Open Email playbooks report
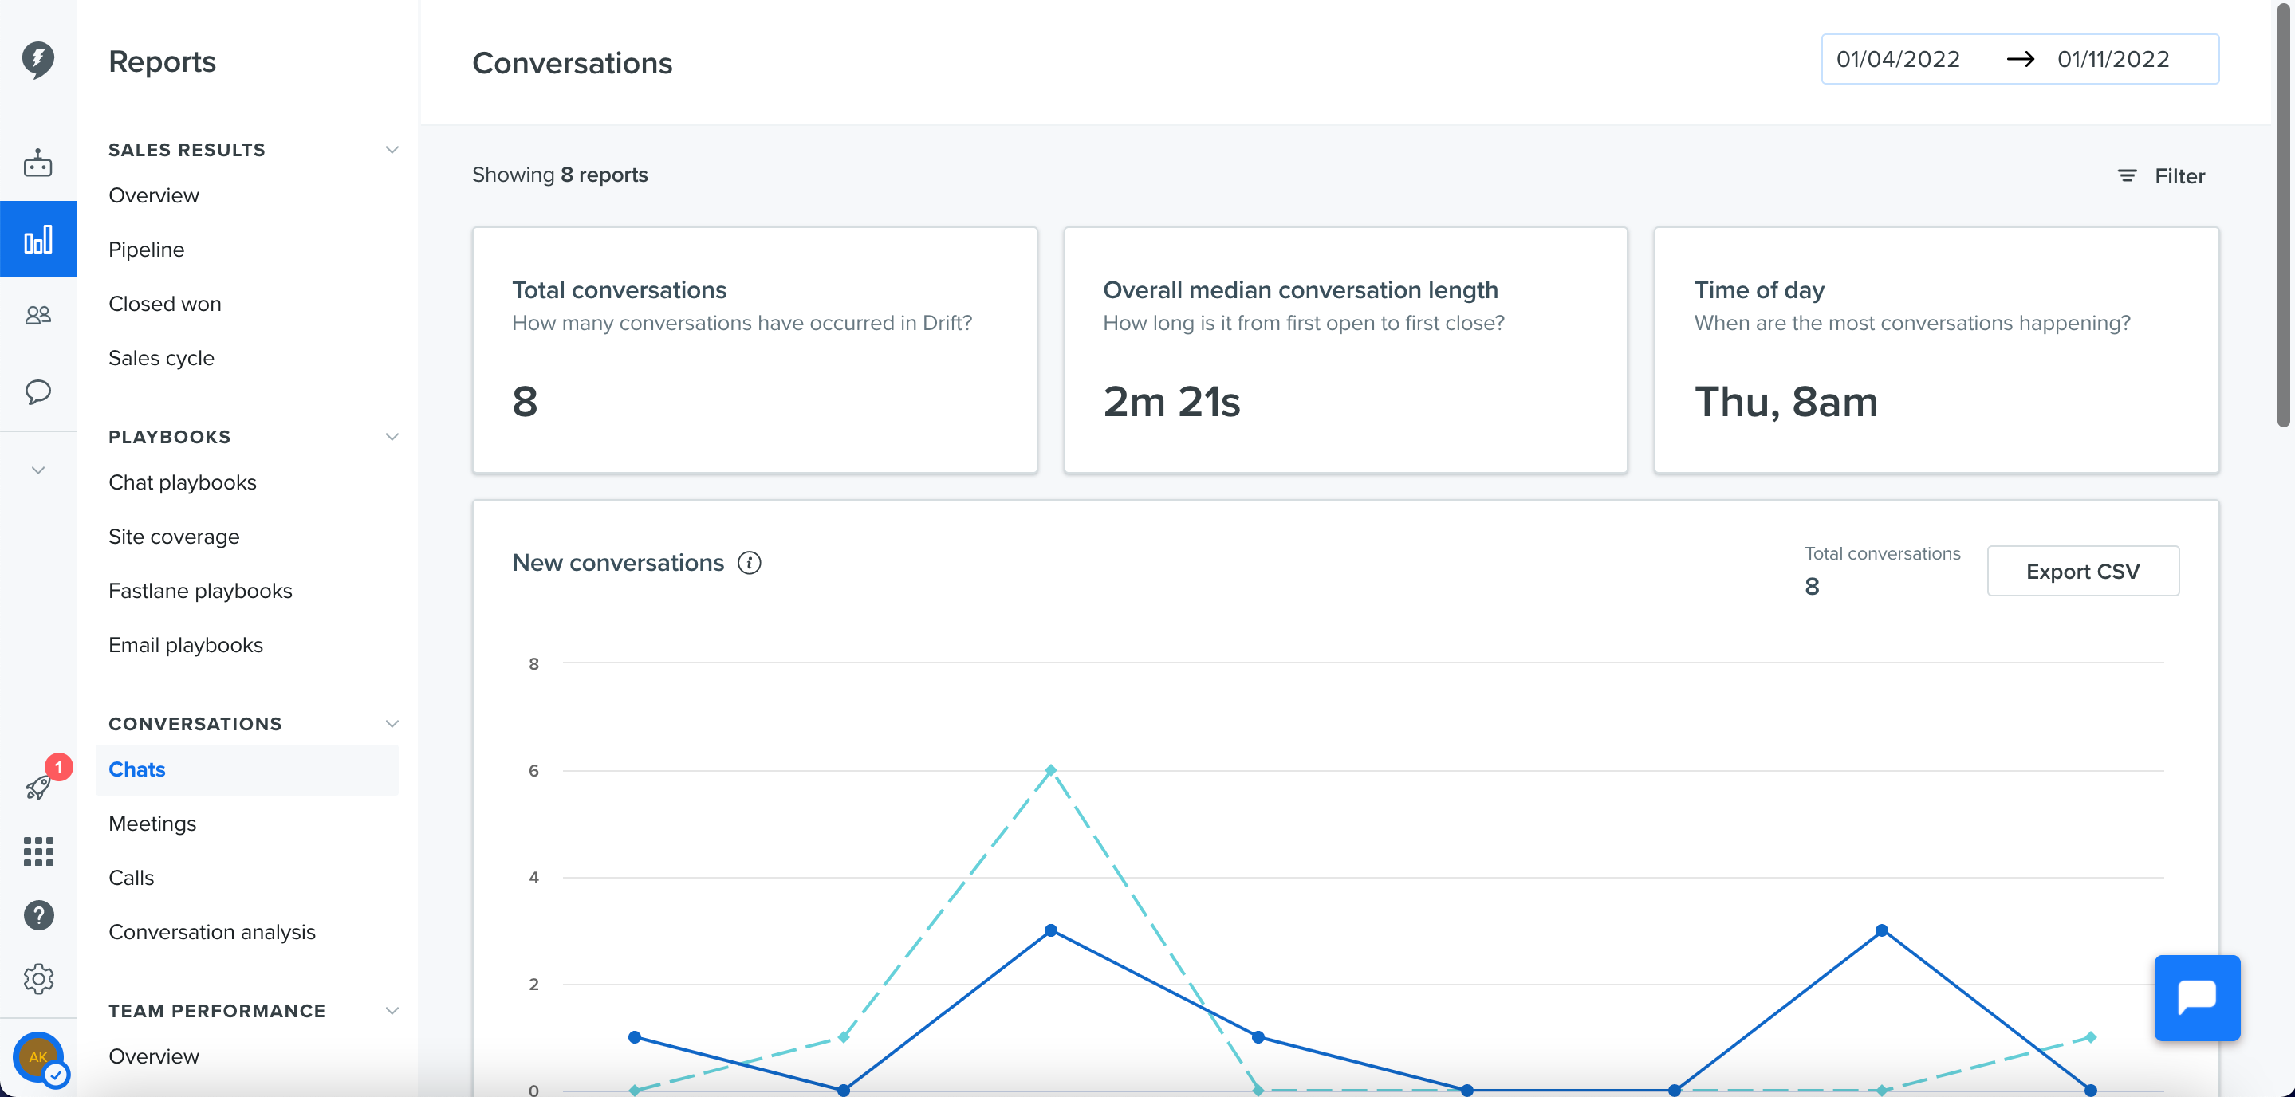Screen dimensions: 2295x1097 (185, 646)
